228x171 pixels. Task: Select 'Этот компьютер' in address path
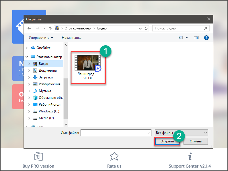click(78, 28)
